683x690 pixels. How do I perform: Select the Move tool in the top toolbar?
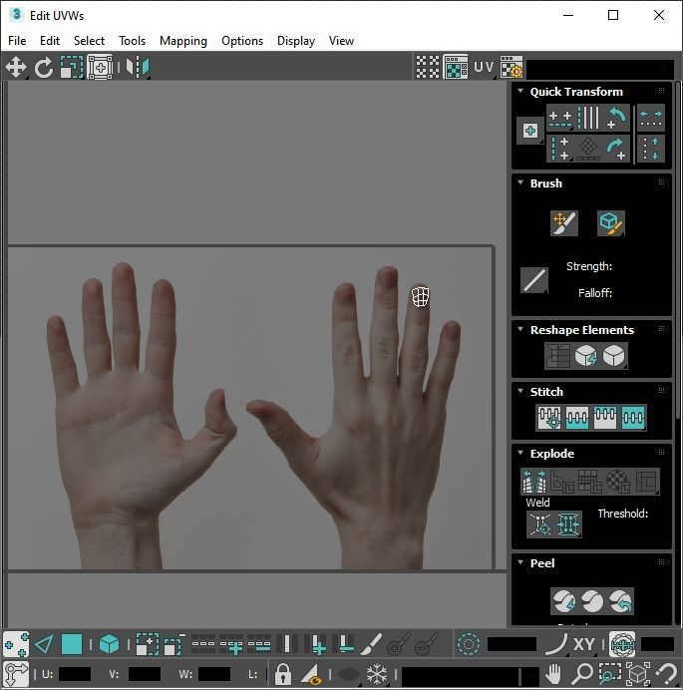coord(16,68)
